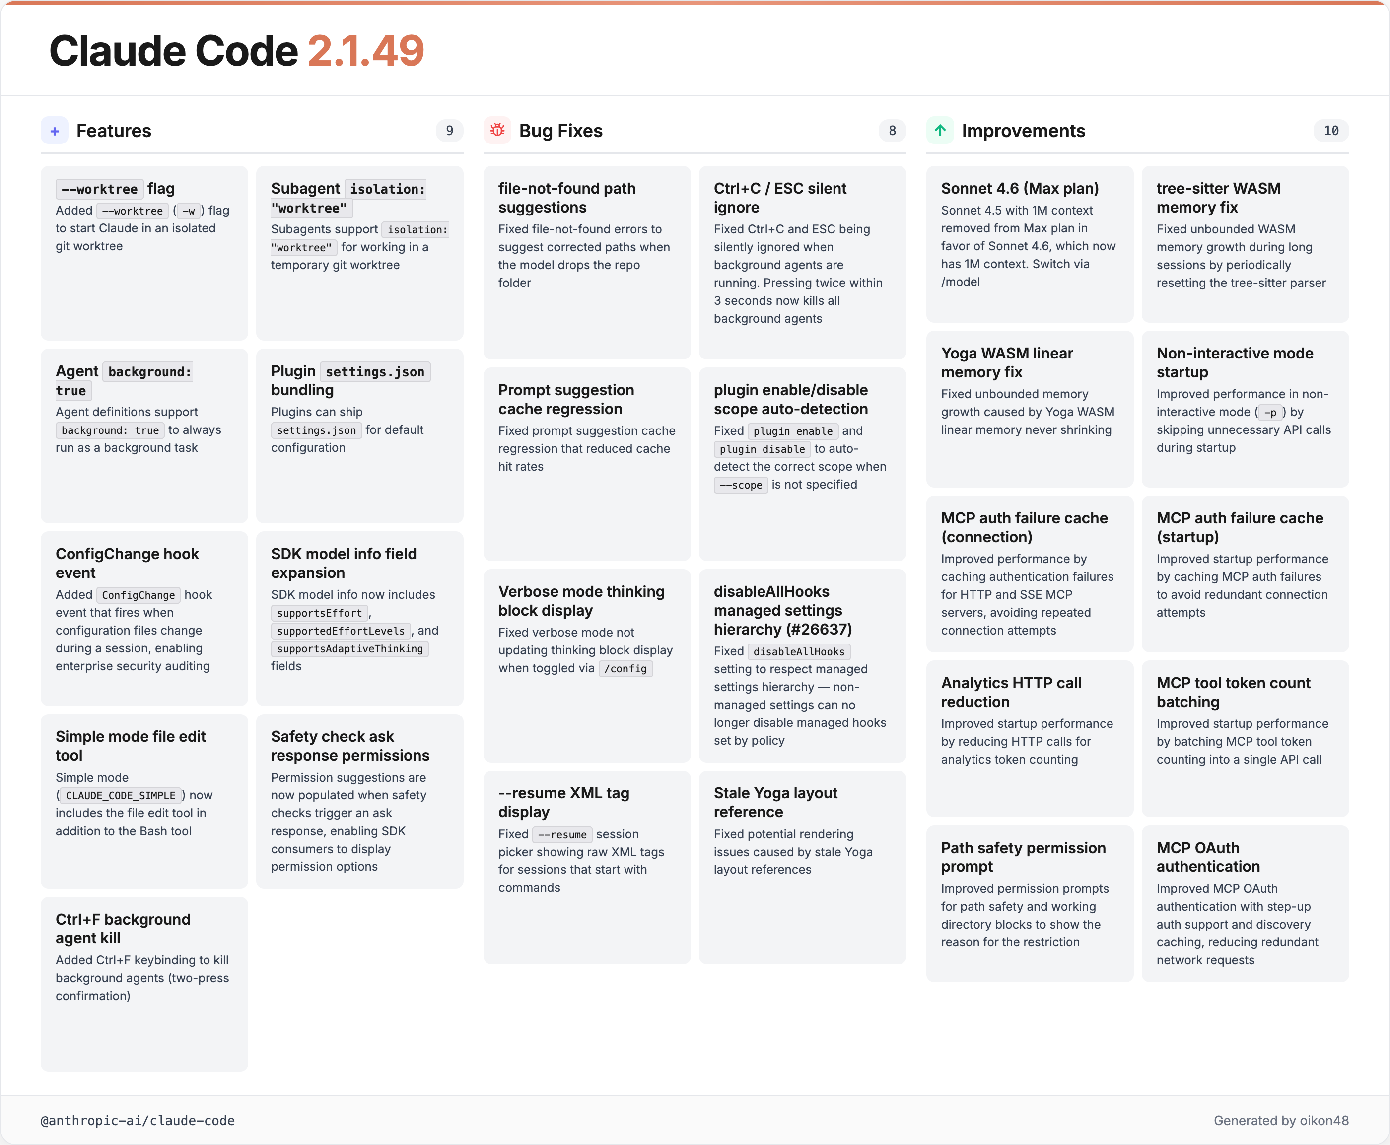This screenshot has width=1390, height=1145.
Task: Click the 'Features' section heading
Action: [114, 131]
